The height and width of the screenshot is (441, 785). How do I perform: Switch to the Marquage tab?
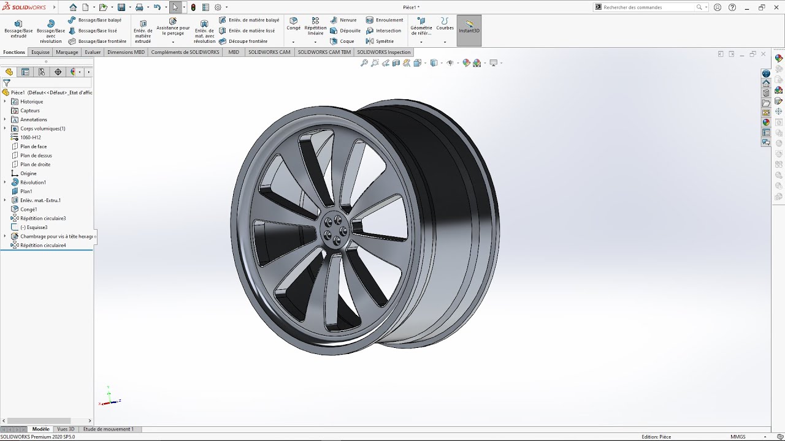[67, 52]
